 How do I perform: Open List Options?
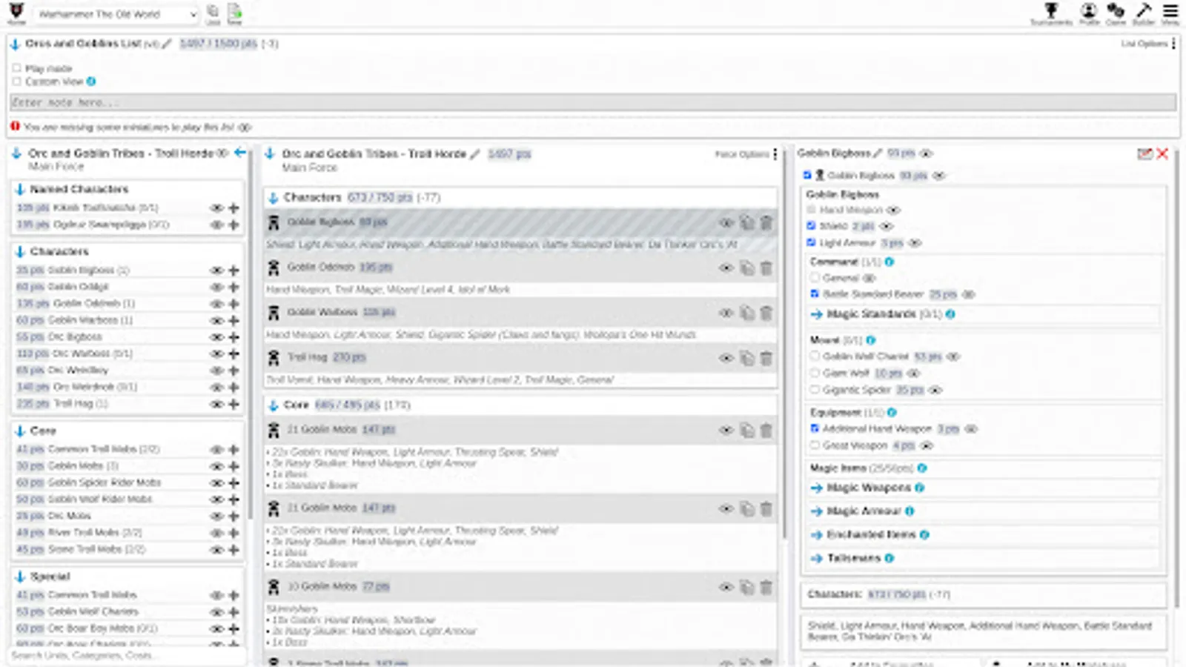[x=1144, y=44]
